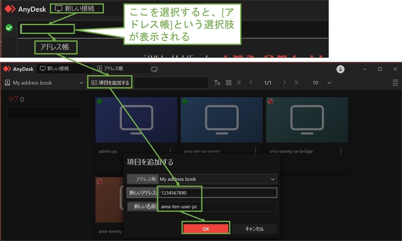Open the admin-pc thumbnail

tap(136, 120)
